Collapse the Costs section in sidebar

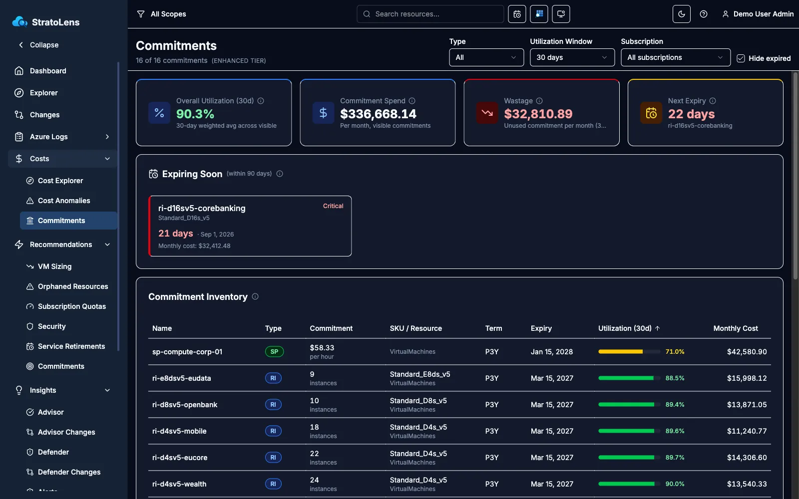(x=62, y=159)
